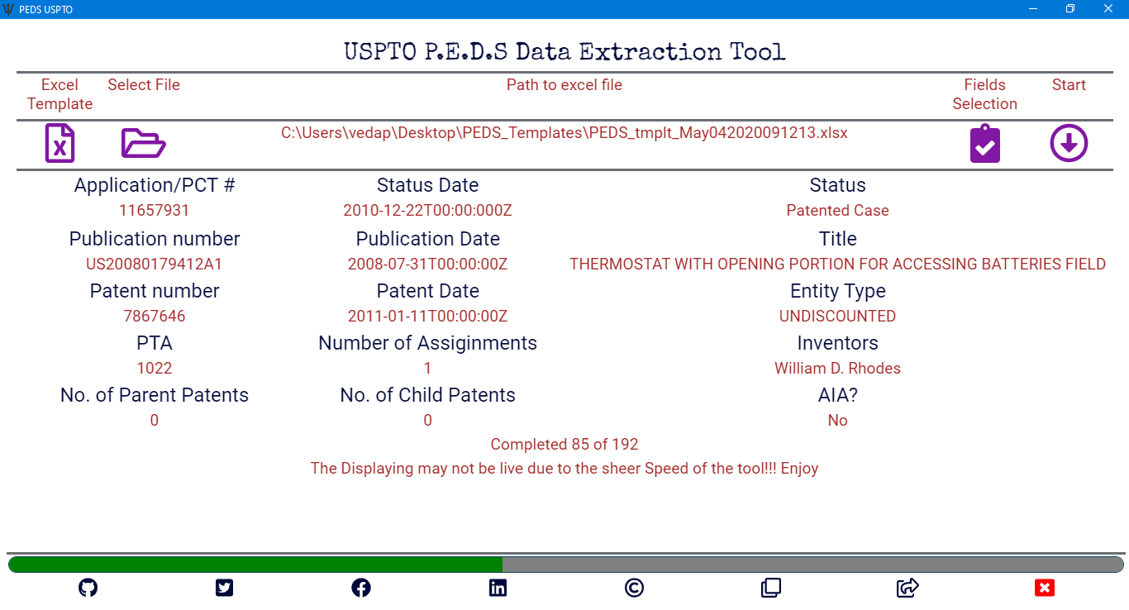Click the red exit icon in footer
The width and height of the screenshot is (1129, 610).
[x=1045, y=588]
